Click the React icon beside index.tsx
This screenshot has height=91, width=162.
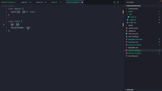(128, 22)
